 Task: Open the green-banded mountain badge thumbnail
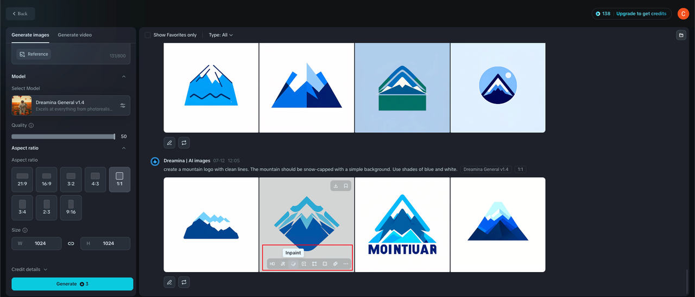[x=402, y=87]
